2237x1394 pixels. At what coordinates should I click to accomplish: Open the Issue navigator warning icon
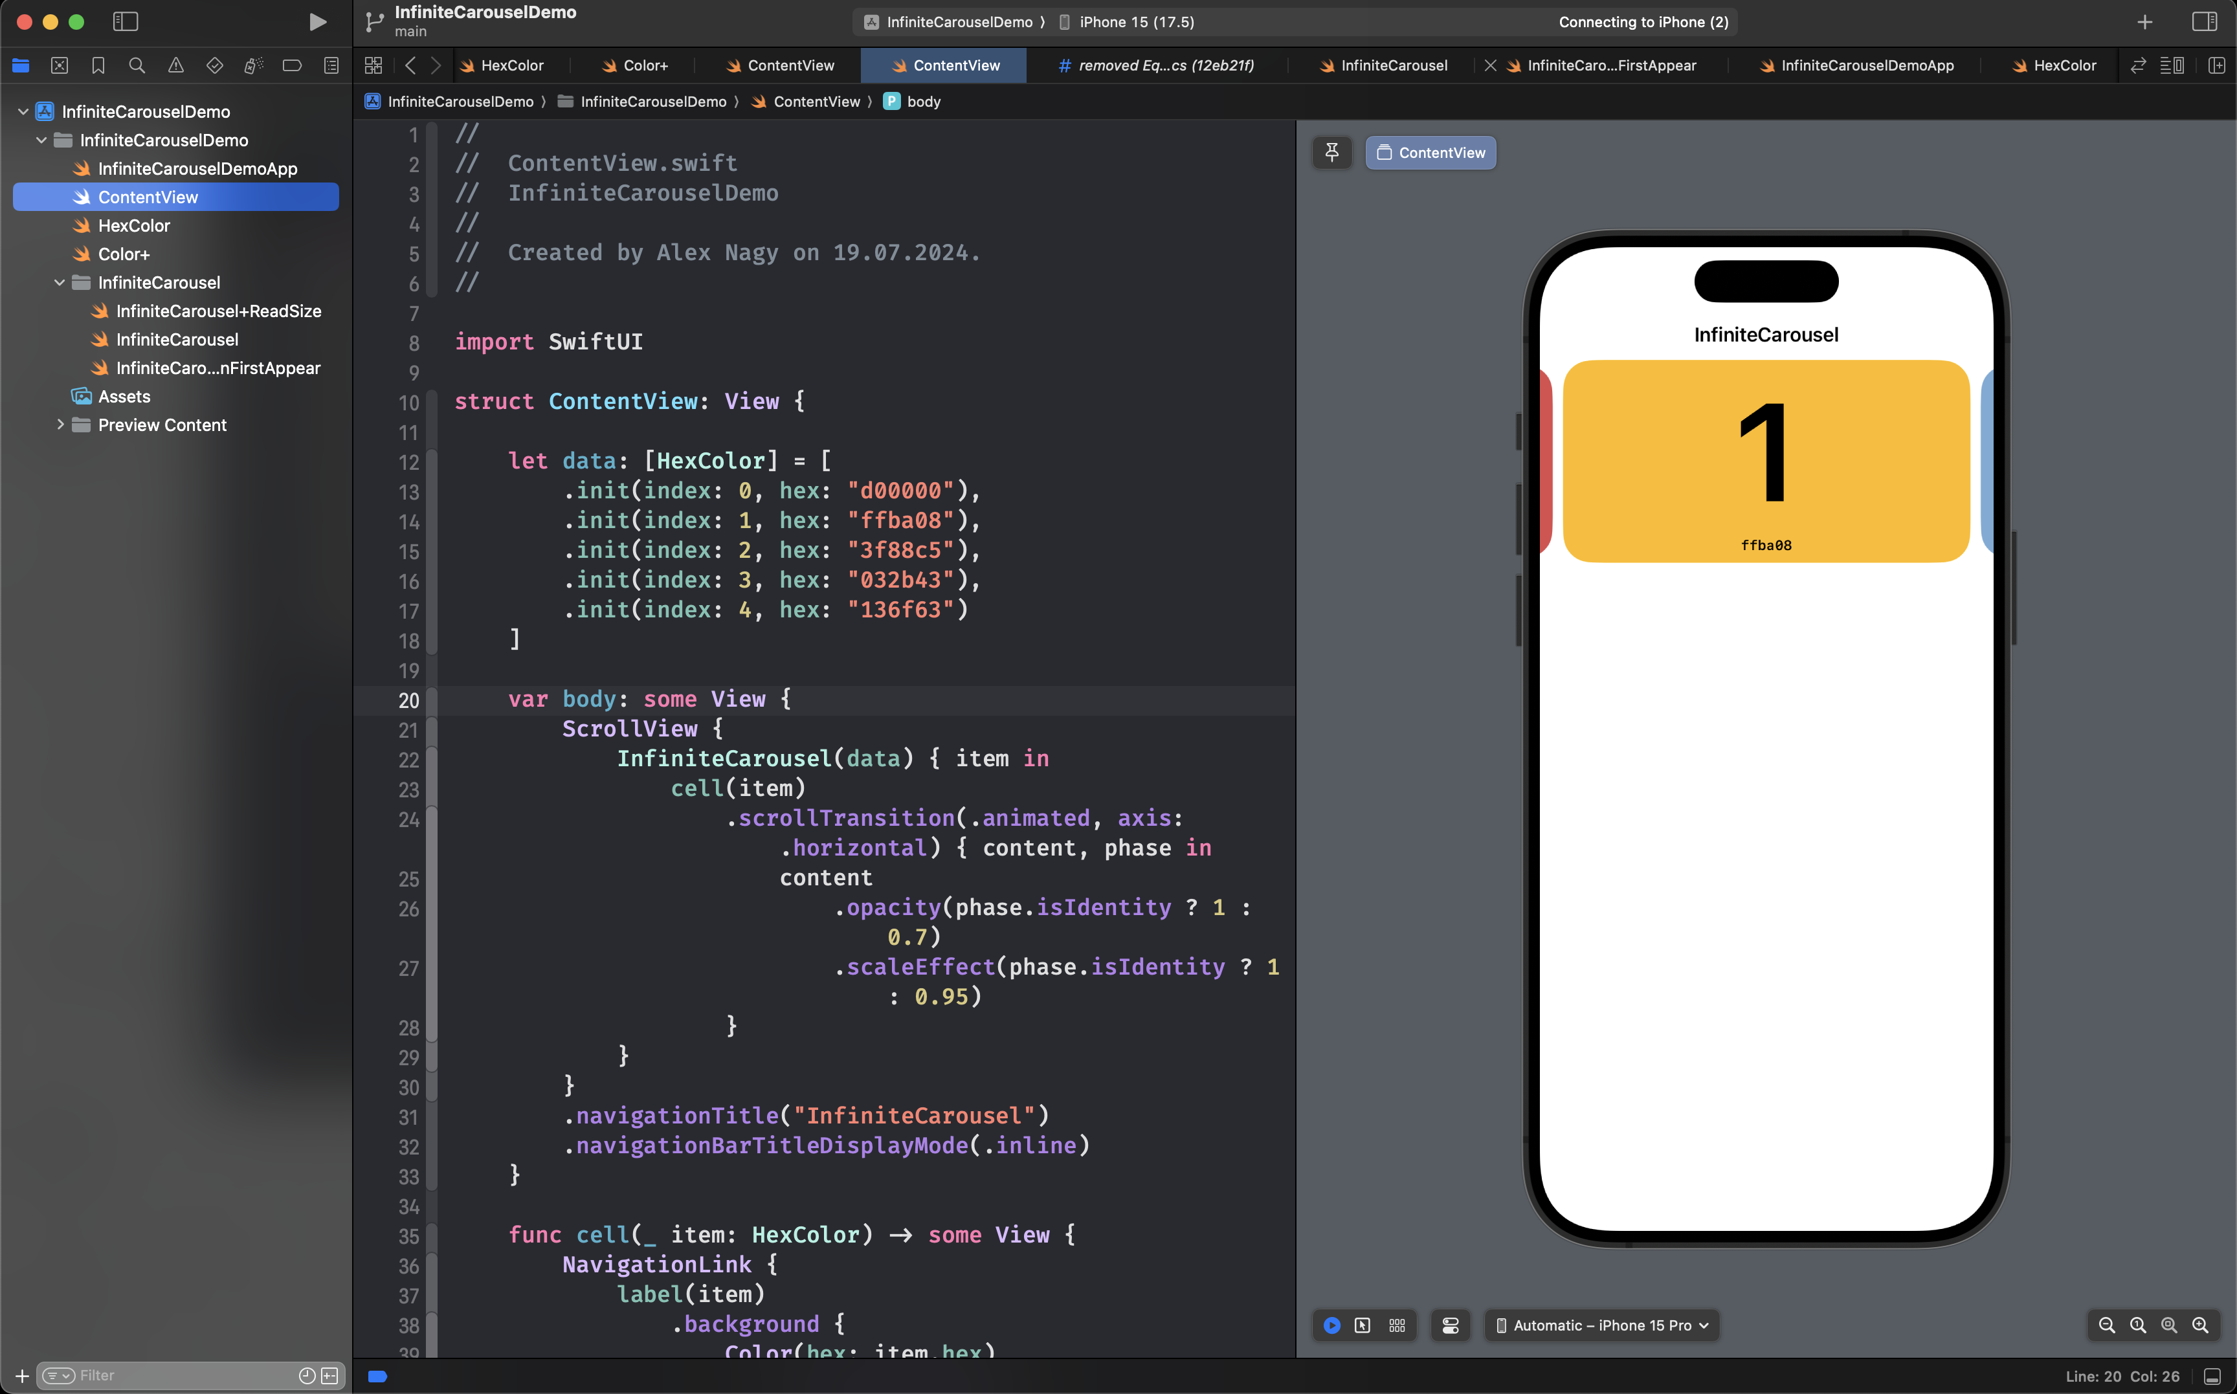tap(175, 65)
